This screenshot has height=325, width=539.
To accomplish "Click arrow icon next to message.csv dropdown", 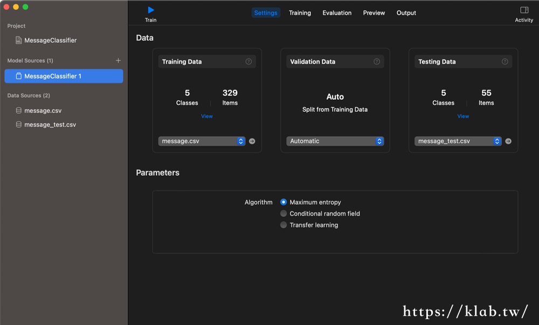I will 252,141.
